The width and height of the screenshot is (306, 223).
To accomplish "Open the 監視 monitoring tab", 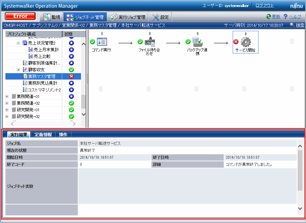I will point(52,17).
